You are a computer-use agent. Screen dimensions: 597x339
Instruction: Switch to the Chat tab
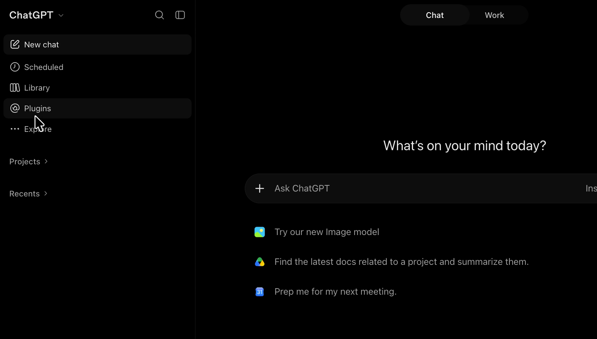click(435, 15)
